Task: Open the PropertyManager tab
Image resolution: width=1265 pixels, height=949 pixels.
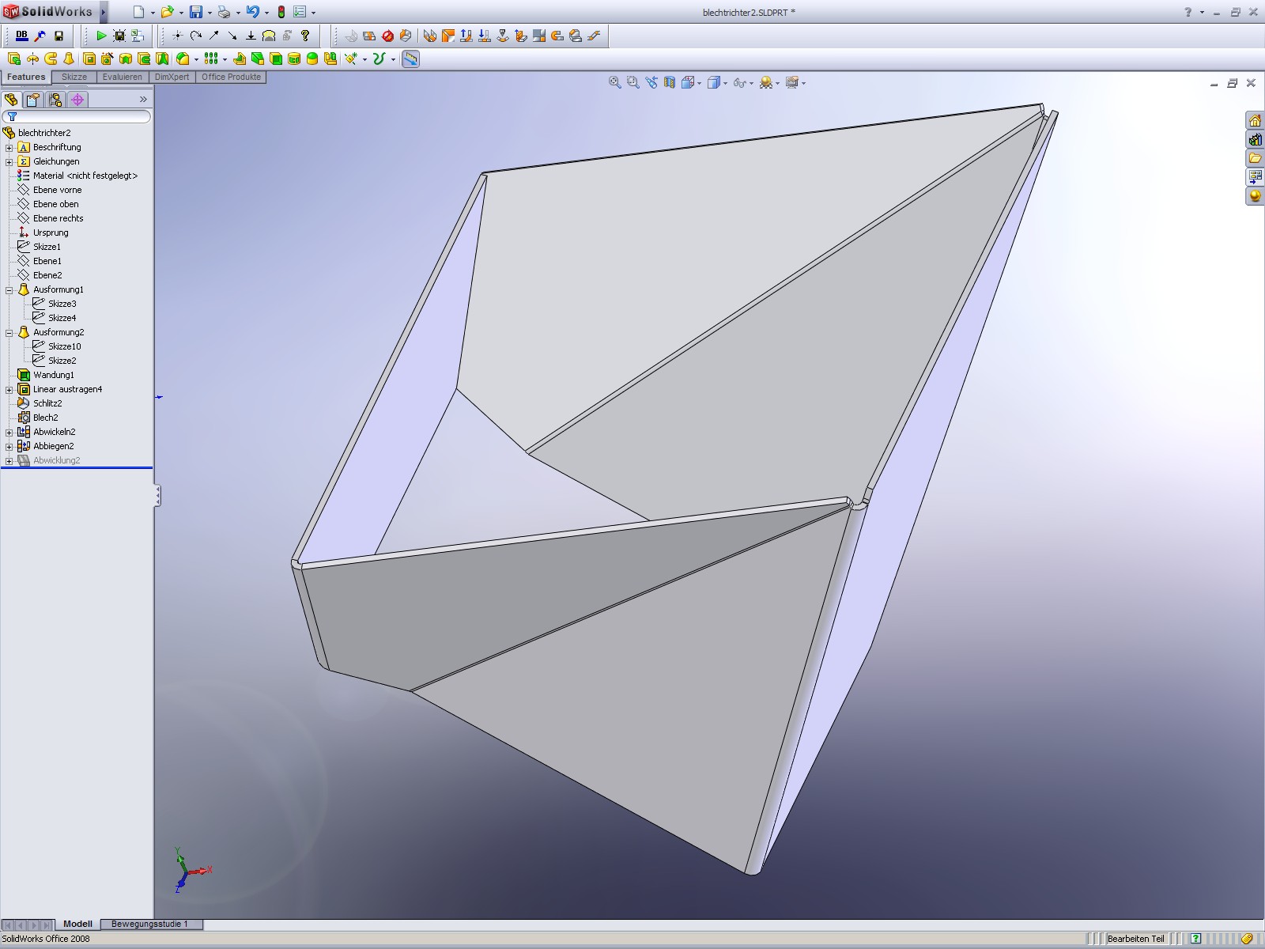Action: pyautogui.click(x=32, y=100)
